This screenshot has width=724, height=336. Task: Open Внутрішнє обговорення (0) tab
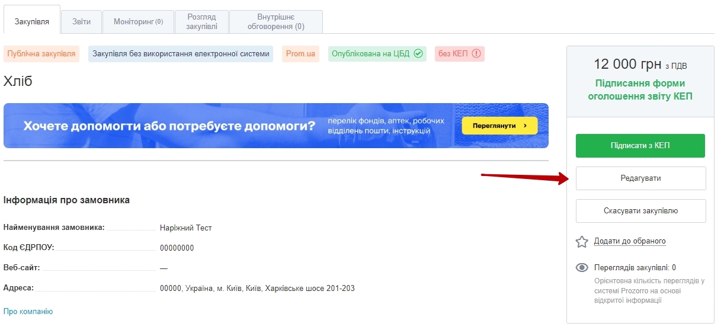coord(275,22)
